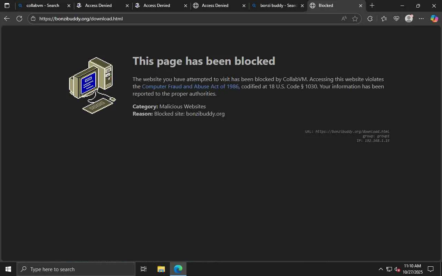Click the URL detail line text
Viewport: 442px width, 276px height.
[x=347, y=131]
